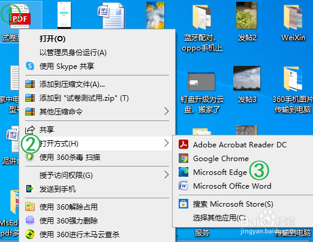Click the share arrow icon beside 共享
313x242 pixels.
click(30, 129)
